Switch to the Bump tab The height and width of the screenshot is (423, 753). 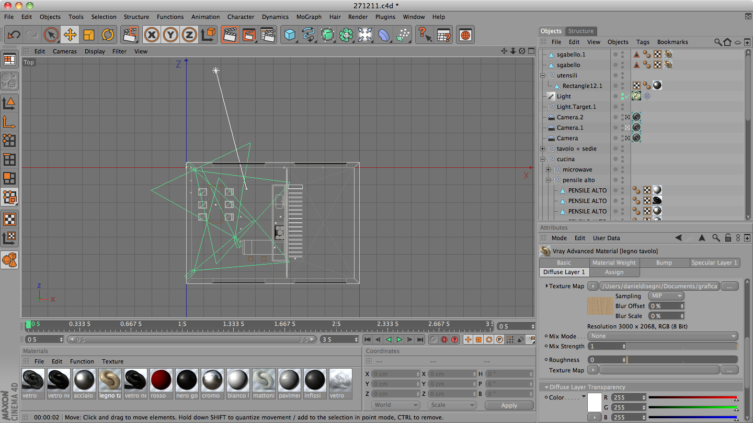(664, 262)
